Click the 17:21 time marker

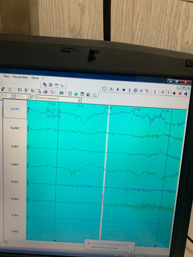pyautogui.click(x=80, y=106)
